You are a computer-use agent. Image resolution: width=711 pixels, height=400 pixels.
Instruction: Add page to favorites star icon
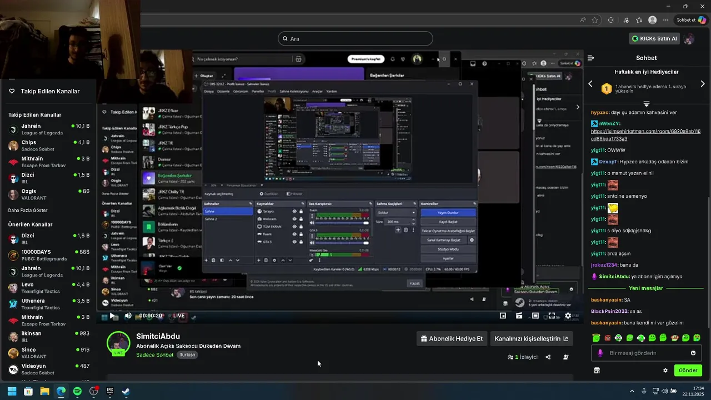coord(595,20)
